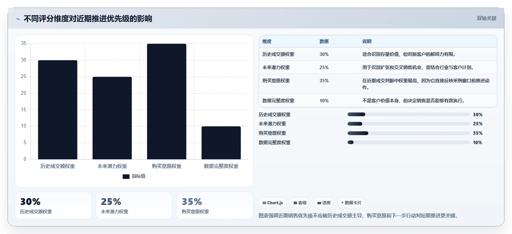Click the footer note starting 图表强调近期销售
Viewport: 512px width, 234px height.
[x=358, y=216]
